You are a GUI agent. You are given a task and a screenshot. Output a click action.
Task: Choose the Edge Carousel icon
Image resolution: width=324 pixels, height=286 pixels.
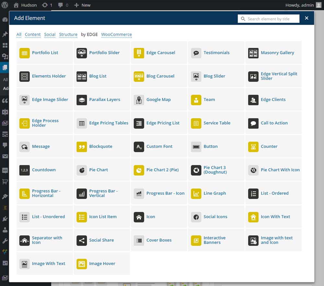pos(139,53)
